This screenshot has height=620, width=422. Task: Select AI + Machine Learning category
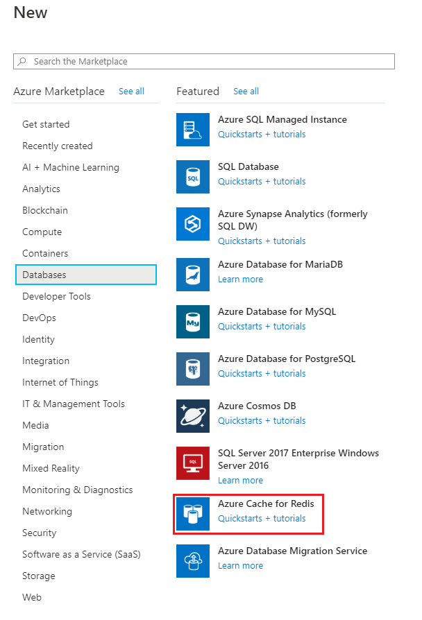(71, 167)
